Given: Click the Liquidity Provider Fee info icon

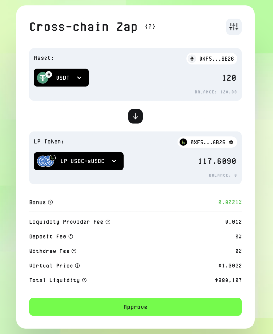Looking at the screenshot, I should pos(108,222).
